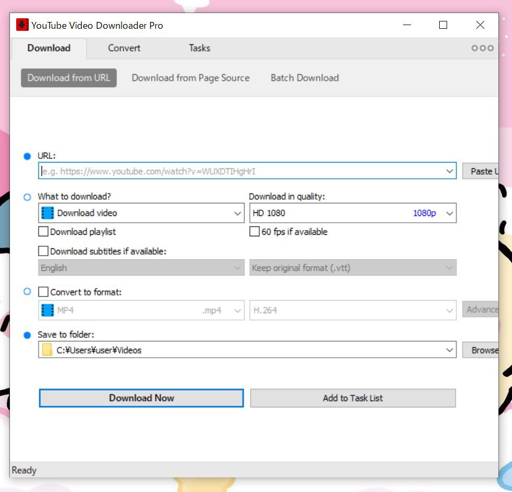The width and height of the screenshot is (512, 492).
Task: Click the MP4 film icon in format box
Action: coord(47,310)
